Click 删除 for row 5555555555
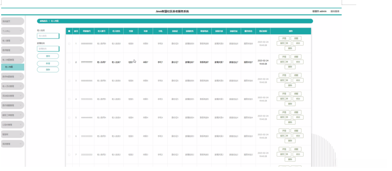392x171 pixels. (290, 104)
